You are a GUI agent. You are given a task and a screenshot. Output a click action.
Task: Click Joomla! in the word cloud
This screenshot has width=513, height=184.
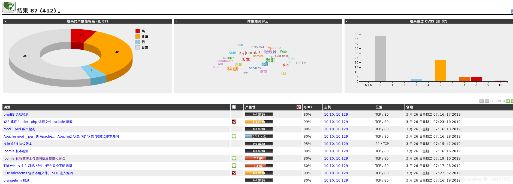point(252,53)
